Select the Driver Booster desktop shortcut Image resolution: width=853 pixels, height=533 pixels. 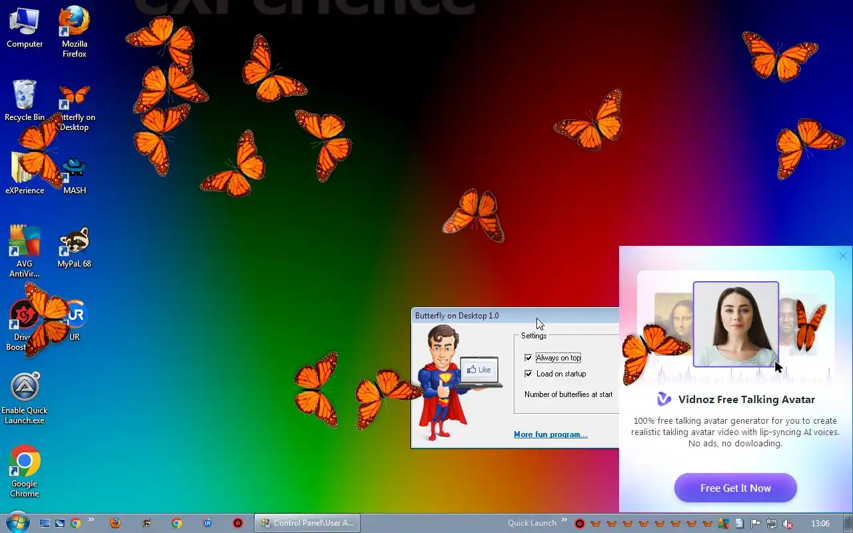tap(25, 324)
